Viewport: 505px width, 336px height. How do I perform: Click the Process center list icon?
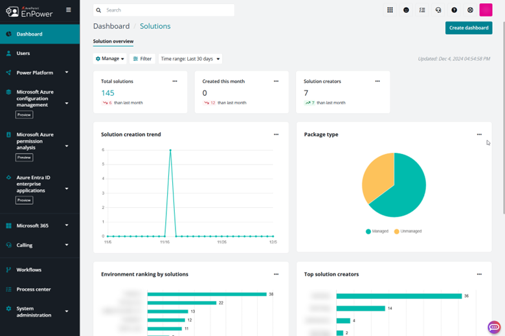click(8, 289)
